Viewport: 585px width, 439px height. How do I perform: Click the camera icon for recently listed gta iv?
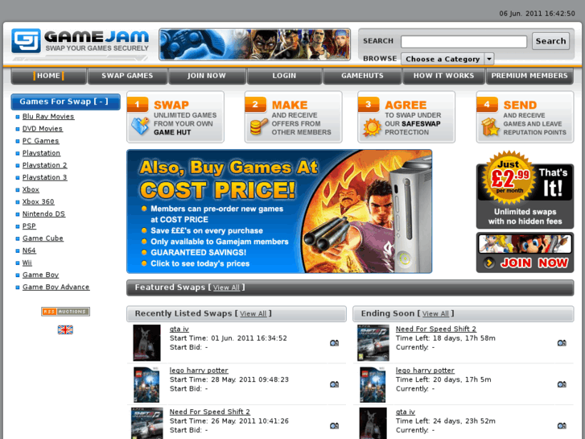tap(334, 342)
